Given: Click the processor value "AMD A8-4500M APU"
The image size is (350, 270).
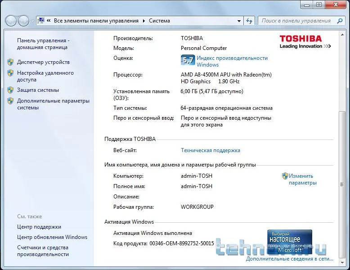Looking at the screenshot, I should coord(205,75).
